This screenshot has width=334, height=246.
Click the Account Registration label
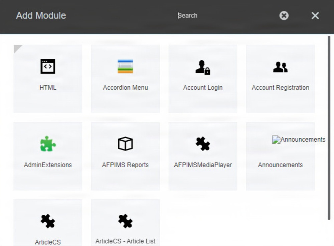click(280, 88)
